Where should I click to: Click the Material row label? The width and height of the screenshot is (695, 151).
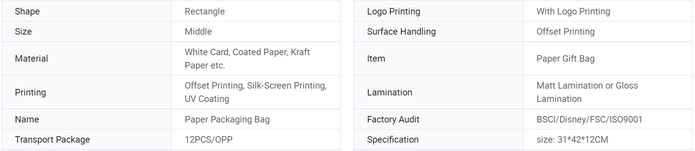point(31,59)
